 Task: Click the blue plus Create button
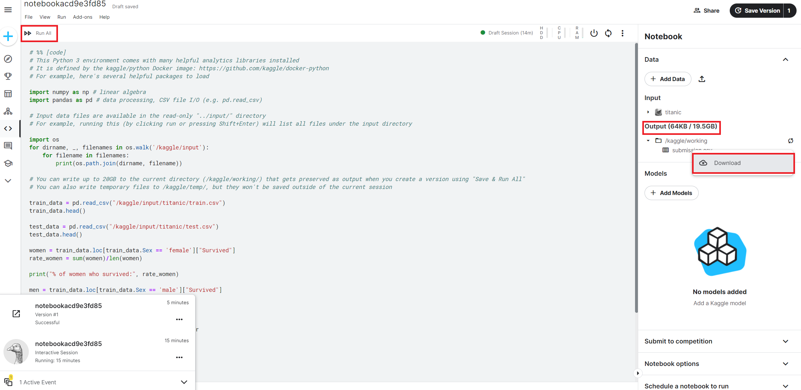8,36
